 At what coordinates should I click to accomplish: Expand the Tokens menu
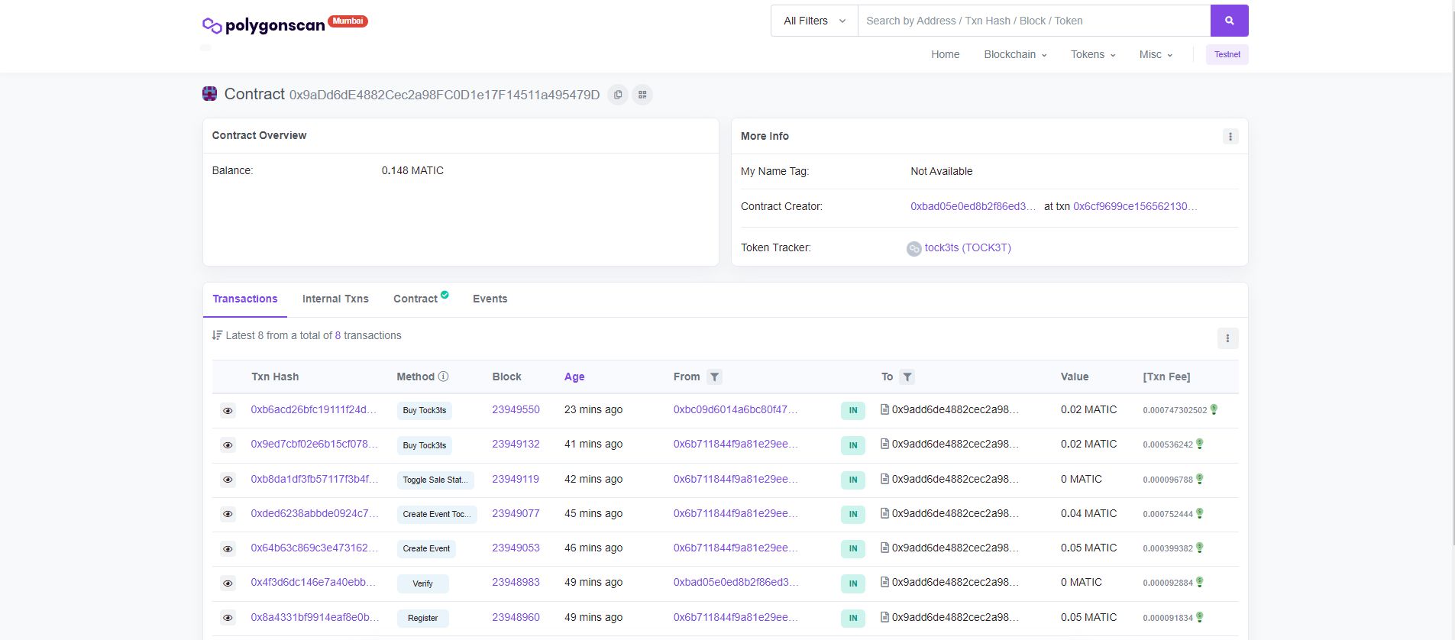[x=1093, y=54]
